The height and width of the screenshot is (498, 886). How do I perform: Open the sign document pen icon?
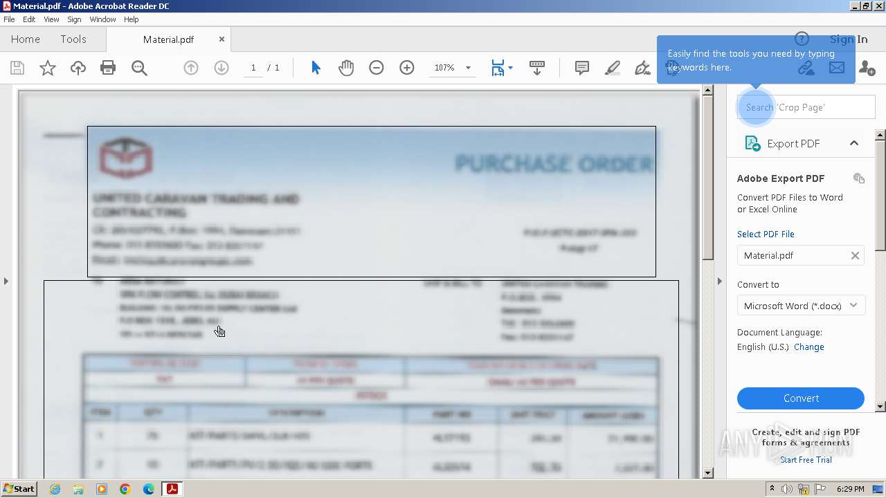coord(643,68)
